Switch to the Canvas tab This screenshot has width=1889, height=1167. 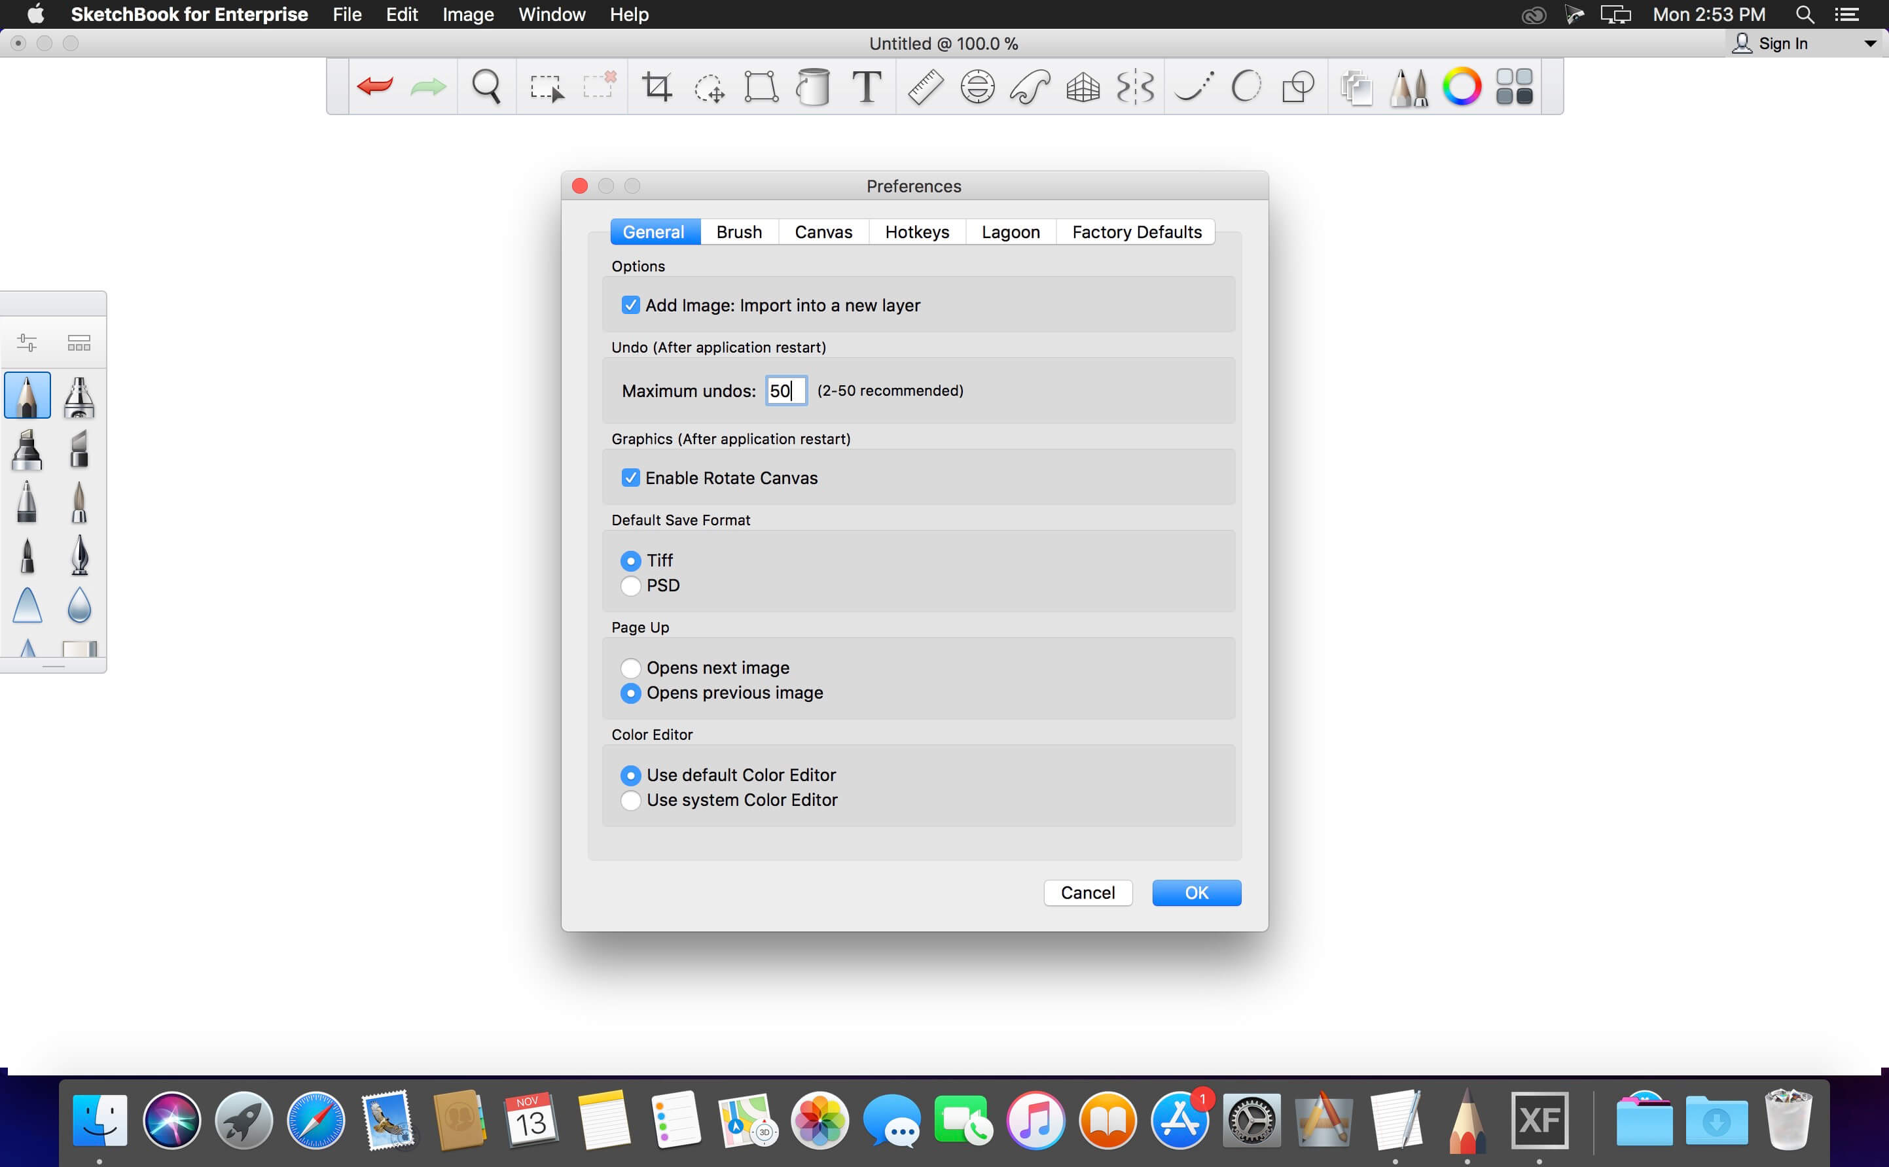coord(823,232)
